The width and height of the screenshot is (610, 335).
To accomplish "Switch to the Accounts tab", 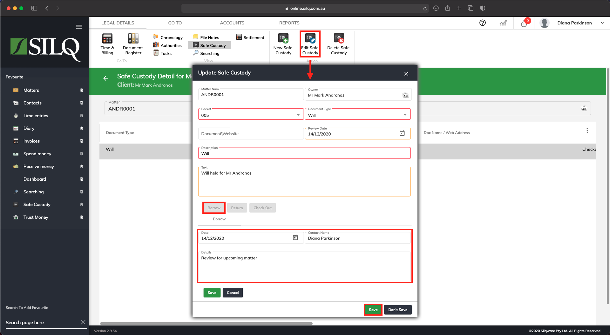I will [x=232, y=23].
